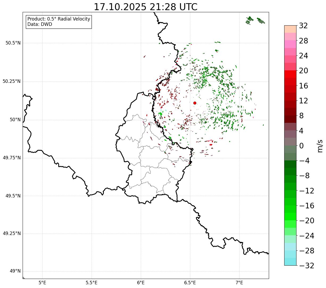Click the dark green colorbar swatch below −4
This screenshot has height=288, width=326.
[290, 164]
